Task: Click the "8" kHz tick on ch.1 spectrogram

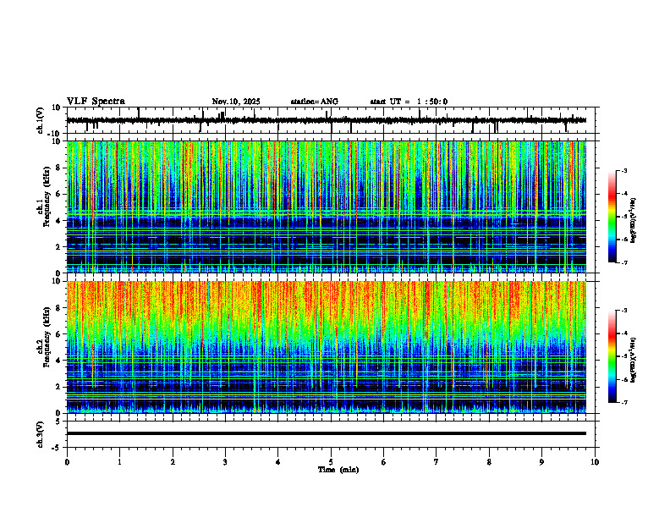Action: 59,168
